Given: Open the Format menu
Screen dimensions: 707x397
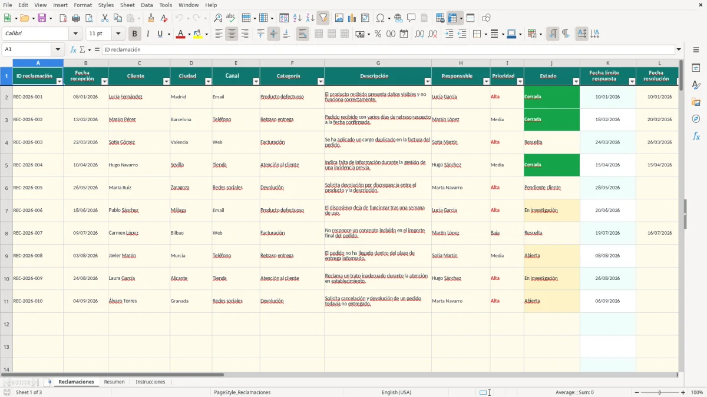Looking at the screenshot, I should point(82,5).
